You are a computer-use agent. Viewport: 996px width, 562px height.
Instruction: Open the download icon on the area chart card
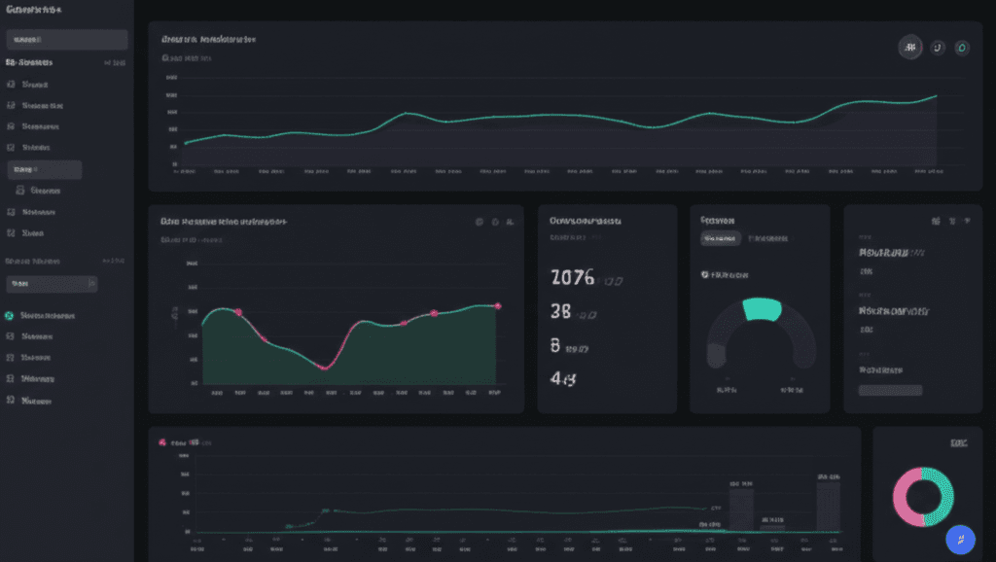tap(495, 221)
